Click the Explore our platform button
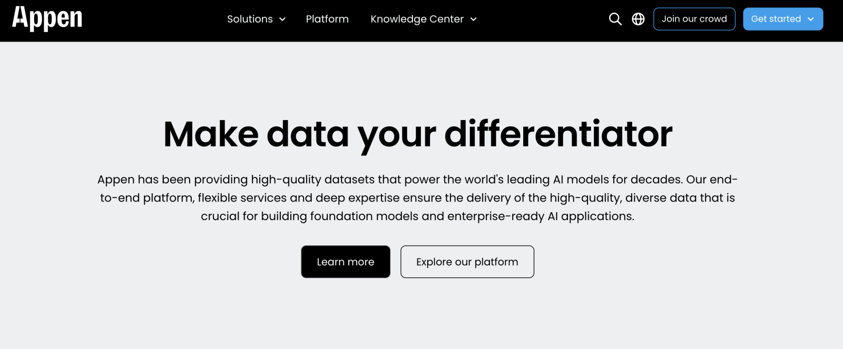Screen dimensions: 843x349 pyautogui.click(x=467, y=262)
